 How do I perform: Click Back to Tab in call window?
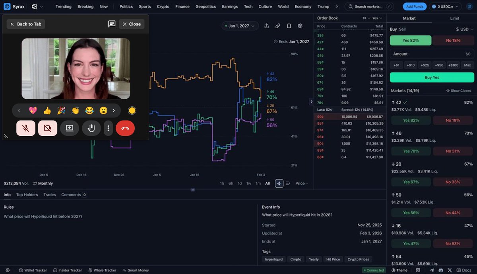[x=26, y=24]
